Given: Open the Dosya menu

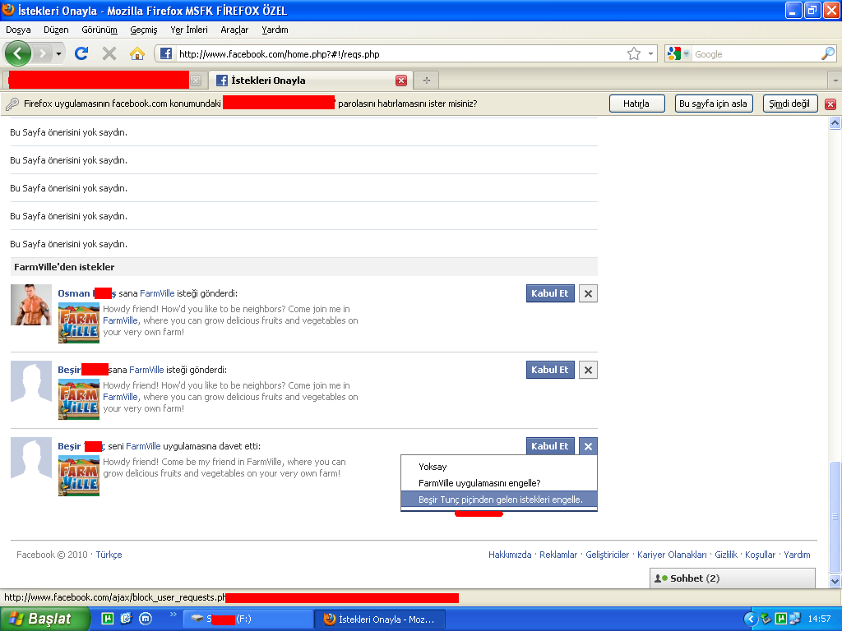Looking at the screenshot, I should 18,30.
